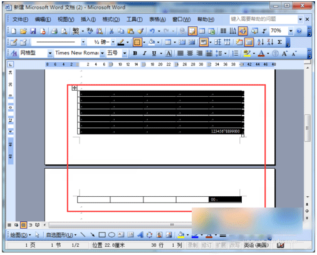Click the AutoSum sigma icon
Image resolution: width=317 pixels, height=255 pixels.
(280, 42)
